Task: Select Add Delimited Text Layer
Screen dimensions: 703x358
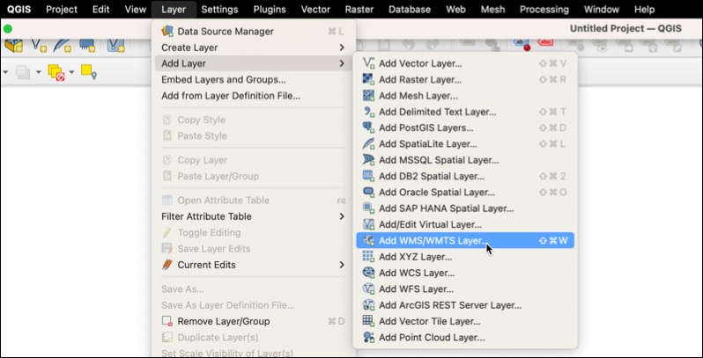Action: point(465,112)
